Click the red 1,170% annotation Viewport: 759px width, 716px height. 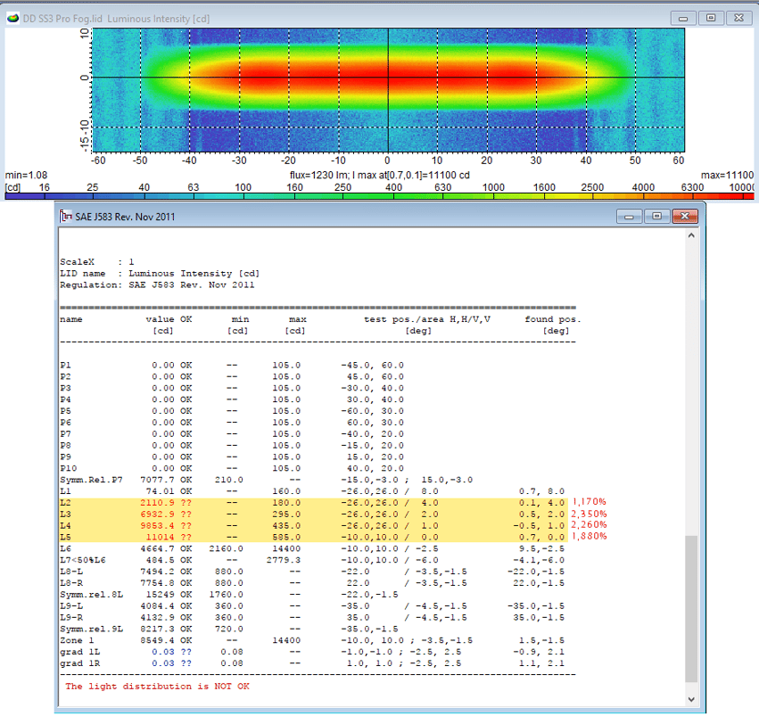coord(590,502)
